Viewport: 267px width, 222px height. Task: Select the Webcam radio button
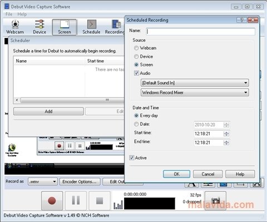point(136,48)
